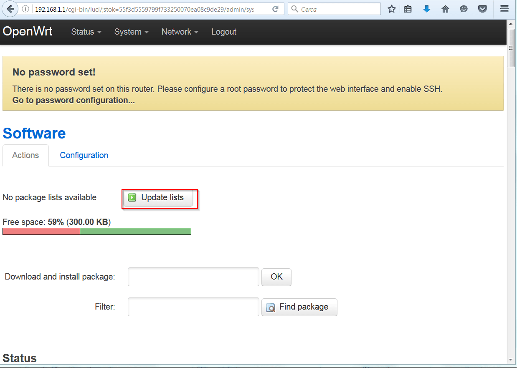The height and width of the screenshot is (368, 517).
Task: Click the Home icon in the toolbar
Action: pos(445,8)
